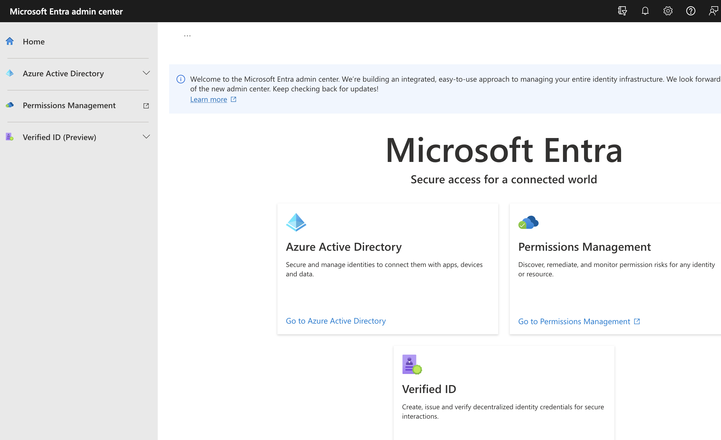Viewport: 721px width, 440px height.
Task: Open Permissions Management from the navigation pane
Action: pyautogui.click(x=69, y=105)
